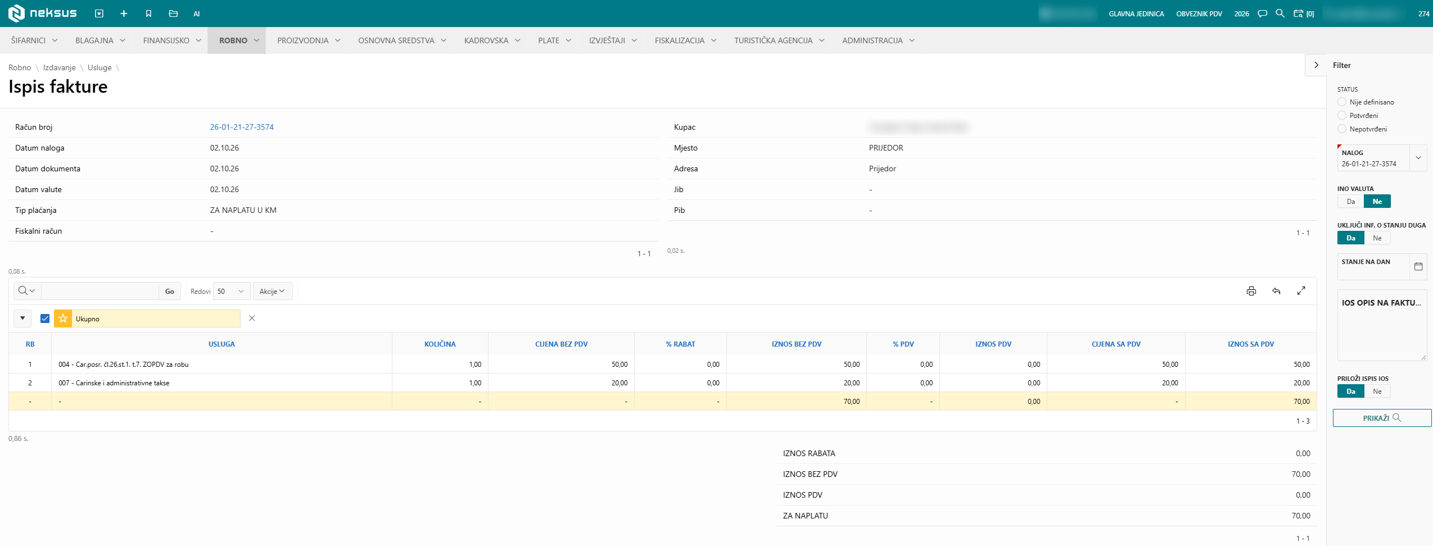The height and width of the screenshot is (546, 1433).
Task: Go to Izdavanje breadcrumb link
Action: (59, 67)
